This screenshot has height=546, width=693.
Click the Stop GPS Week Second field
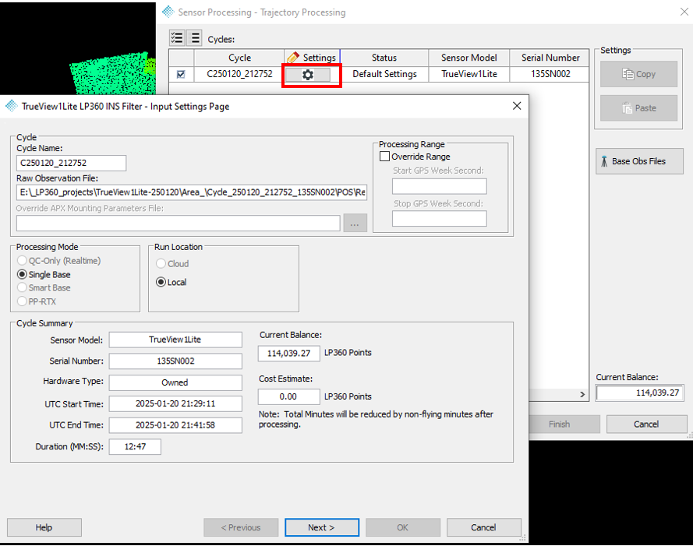[x=440, y=219]
